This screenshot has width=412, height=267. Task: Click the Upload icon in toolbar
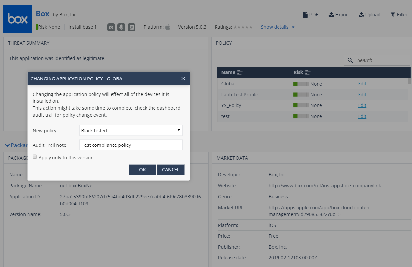(x=361, y=15)
